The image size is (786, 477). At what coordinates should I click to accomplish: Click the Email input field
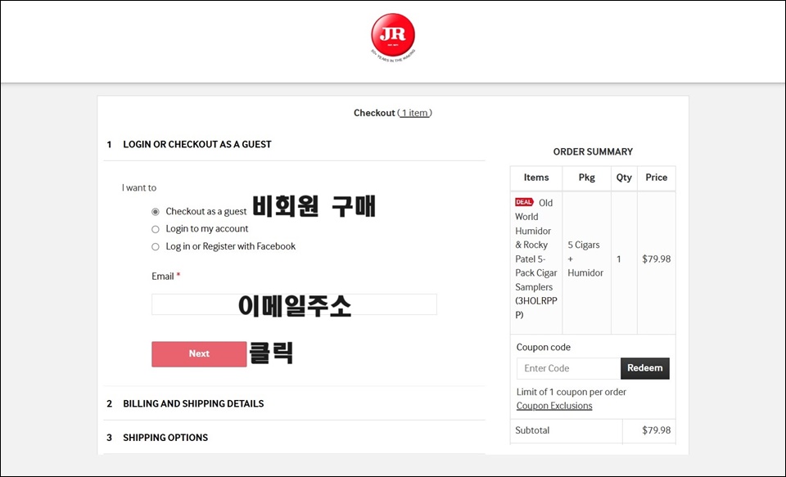294,304
